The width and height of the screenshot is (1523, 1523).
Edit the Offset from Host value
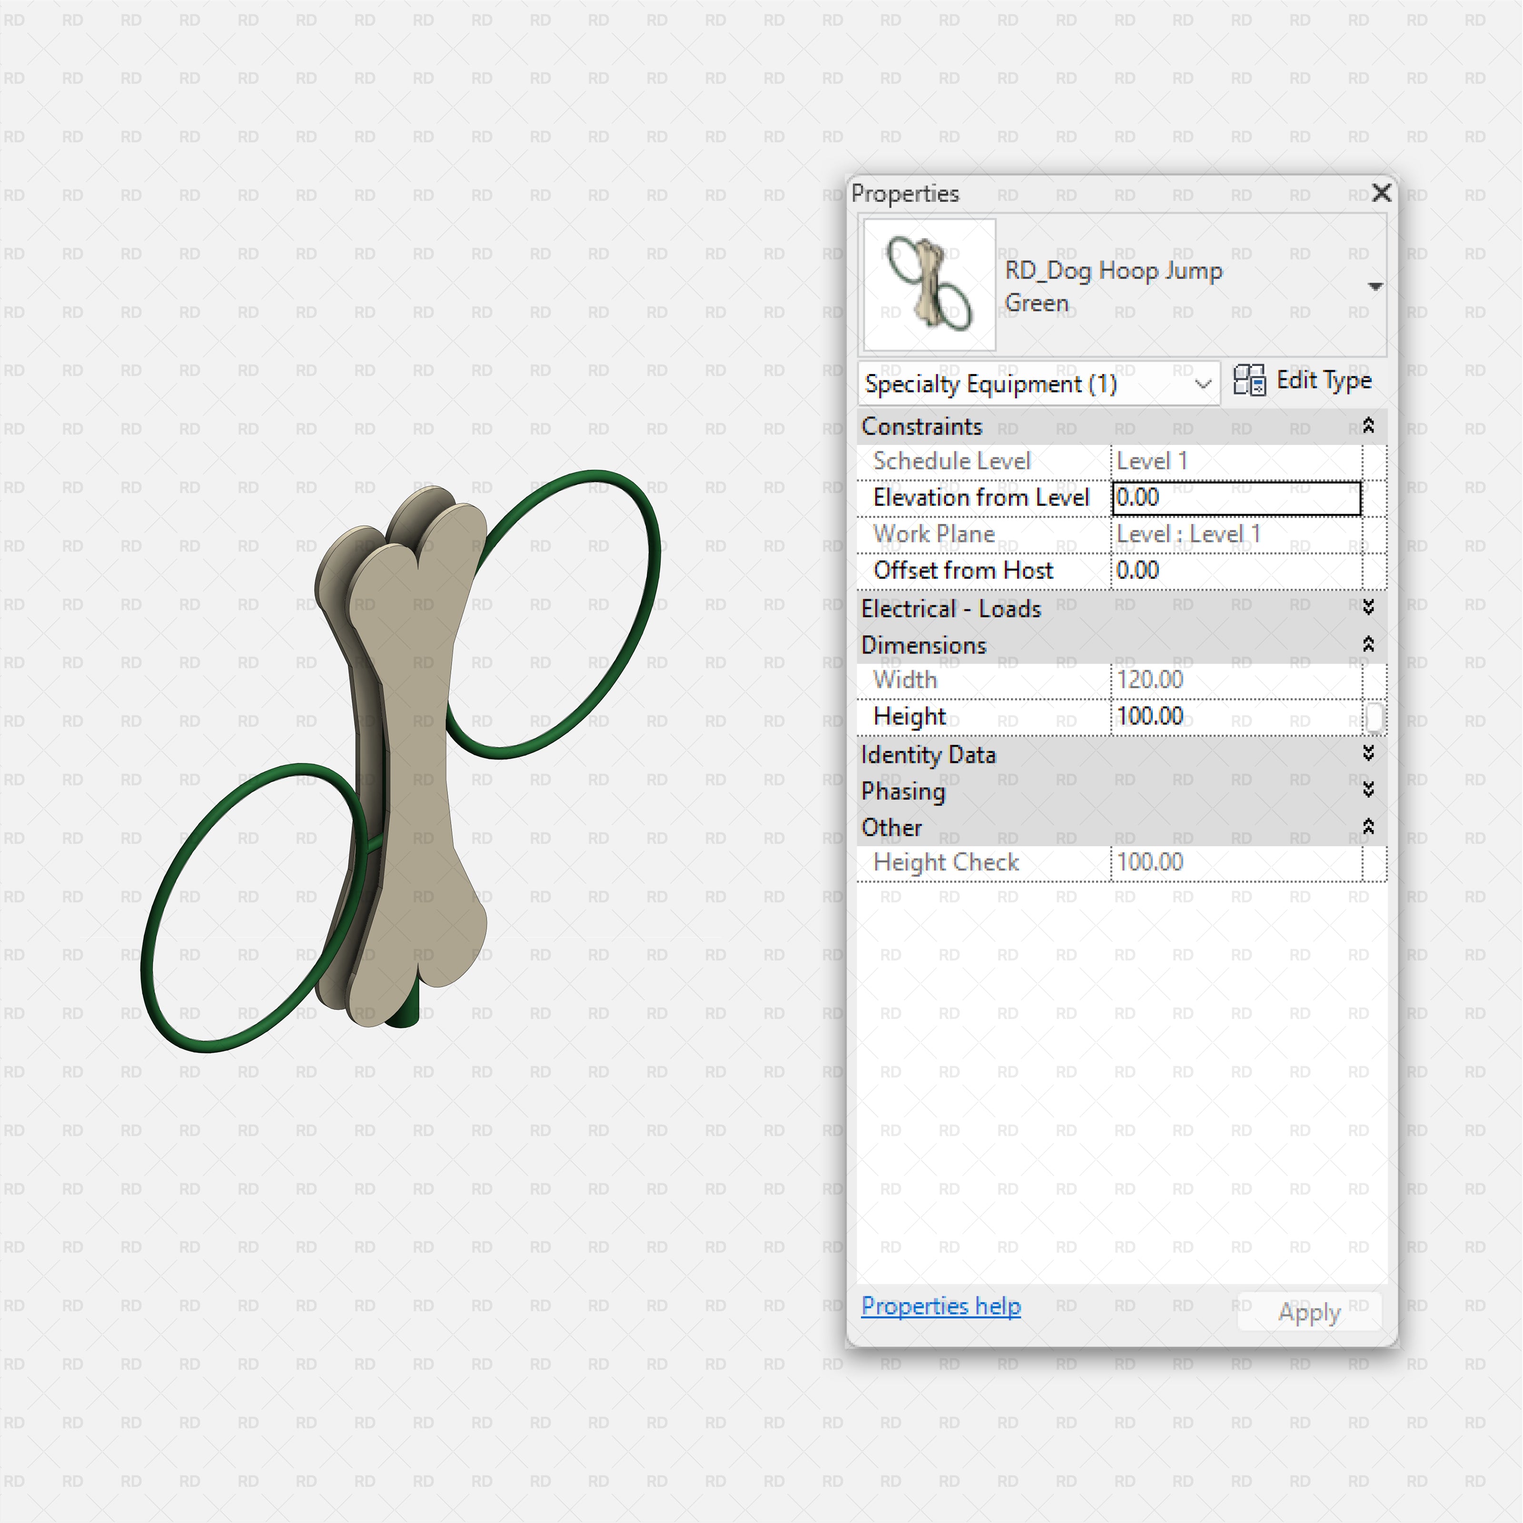pos(1230,570)
